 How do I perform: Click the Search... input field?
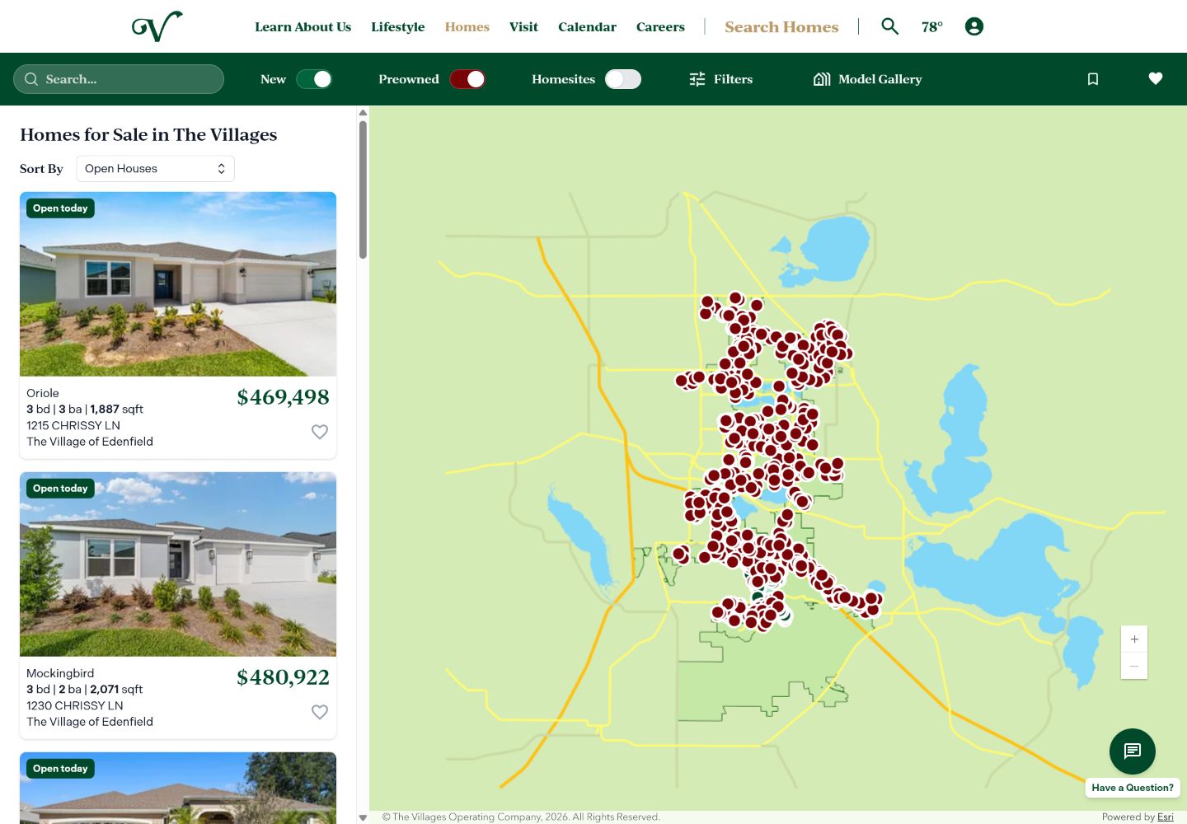(x=119, y=79)
